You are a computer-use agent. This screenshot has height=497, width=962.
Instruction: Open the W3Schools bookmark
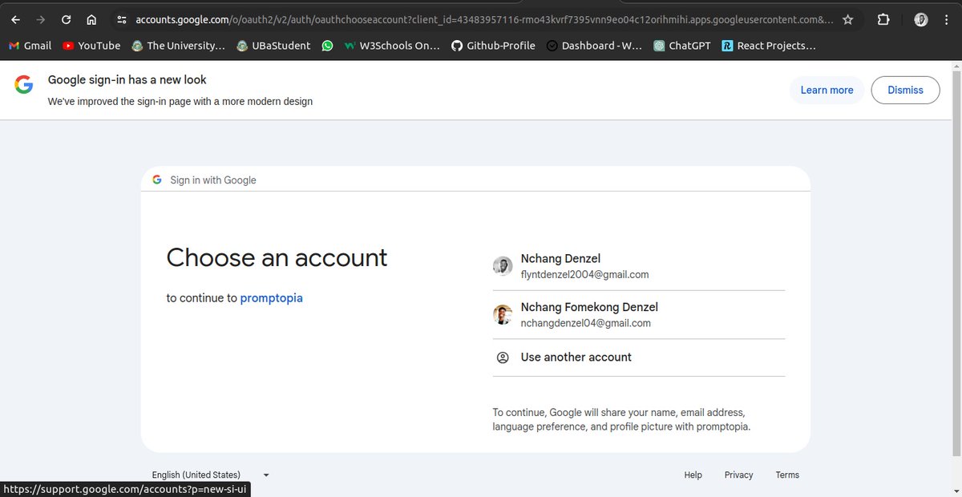coord(391,46)
